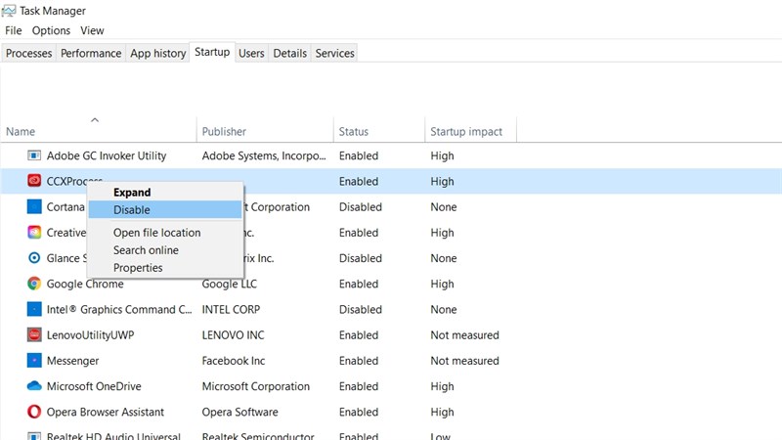Click the Cortana blue square icon
The image size is (782, 440).
pyautogui.click(x=34, y=207)
